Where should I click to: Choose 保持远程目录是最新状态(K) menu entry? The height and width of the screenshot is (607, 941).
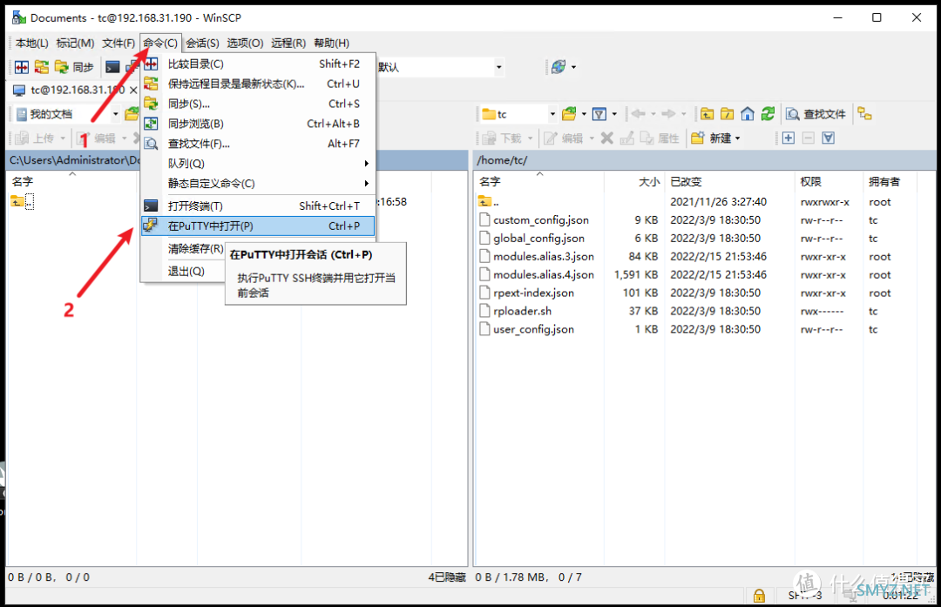pyautogui.click(x=258, y=84)
